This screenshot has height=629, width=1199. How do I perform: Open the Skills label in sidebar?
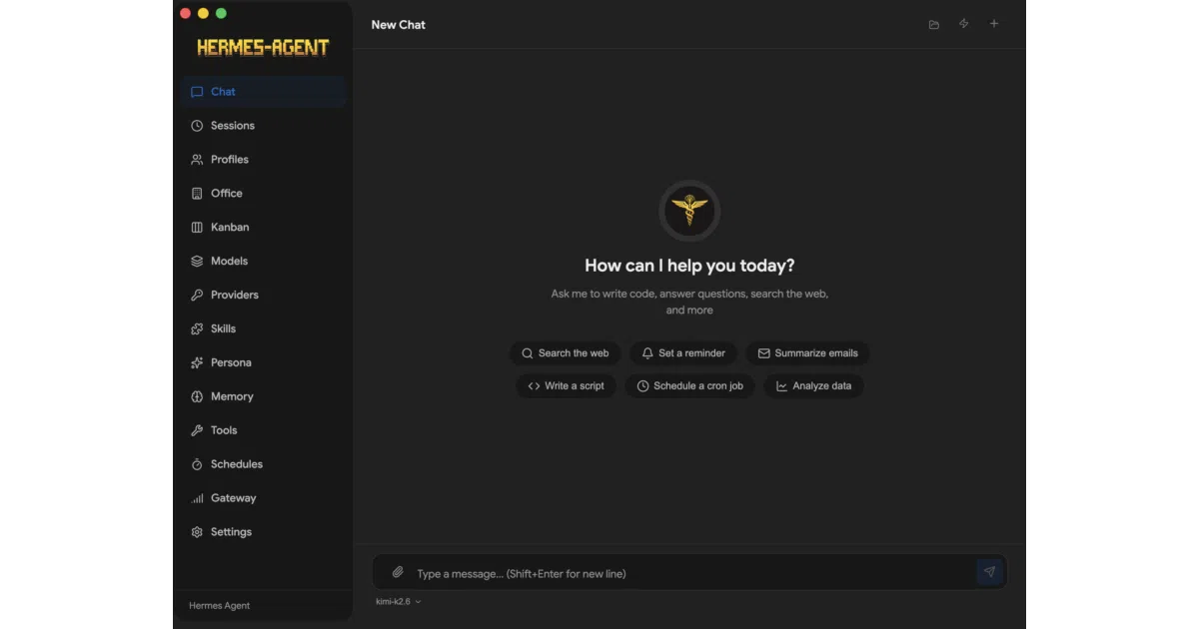point(224,329)
